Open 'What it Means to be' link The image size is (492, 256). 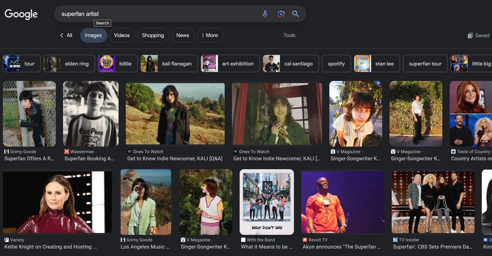click(267, 247)
